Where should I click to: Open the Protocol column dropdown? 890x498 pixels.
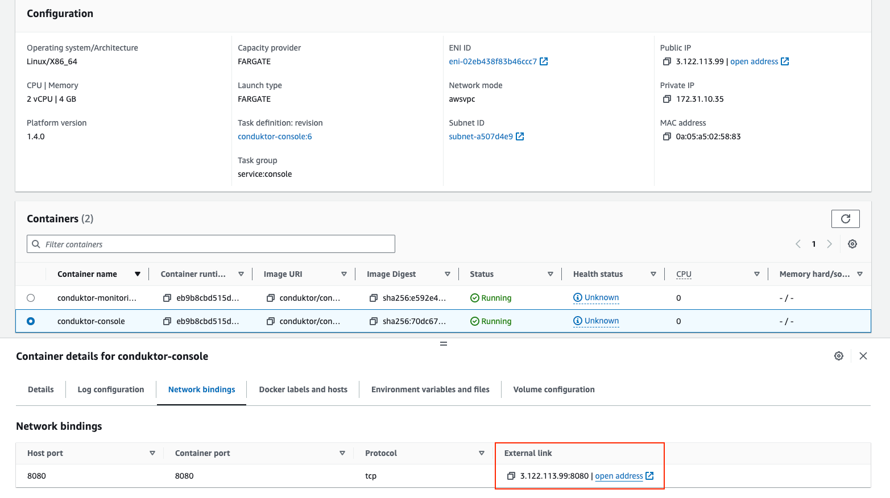coord(481,453)
